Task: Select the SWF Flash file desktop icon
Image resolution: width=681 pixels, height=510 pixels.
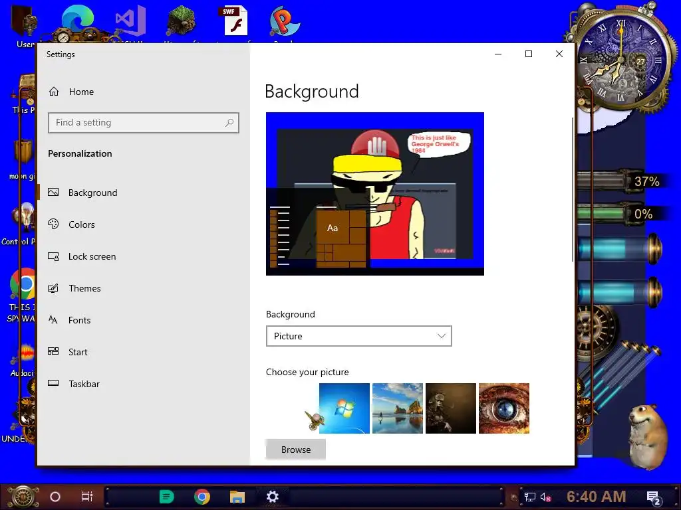Action: [x=235, y=22]
